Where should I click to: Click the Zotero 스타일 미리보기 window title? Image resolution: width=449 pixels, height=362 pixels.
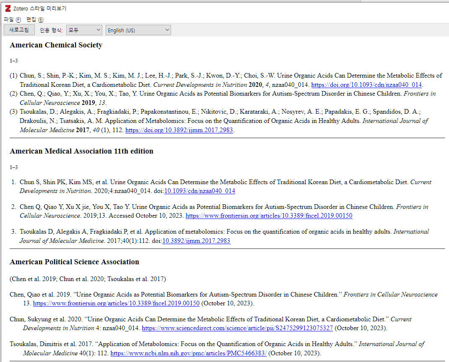point(40,8)
